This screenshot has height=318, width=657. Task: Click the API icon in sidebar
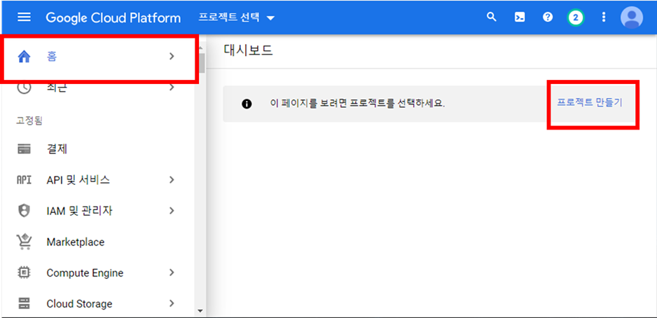coord(24,180)
